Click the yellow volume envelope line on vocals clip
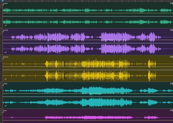This screenshot has height=123, width=173. click(x=88, y=40)
